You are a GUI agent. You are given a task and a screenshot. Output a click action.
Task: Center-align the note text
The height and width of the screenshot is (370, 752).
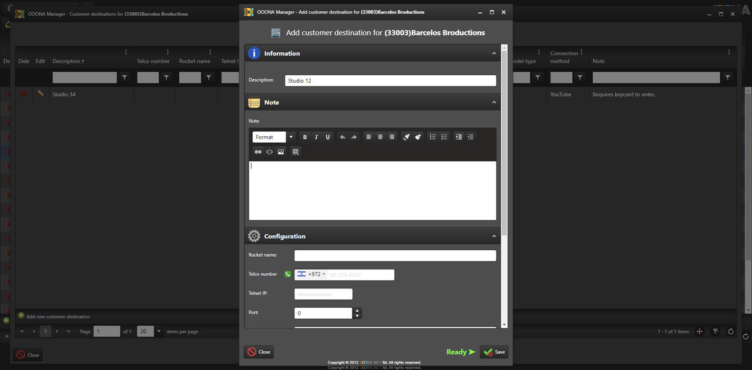(x=380, y=137)
